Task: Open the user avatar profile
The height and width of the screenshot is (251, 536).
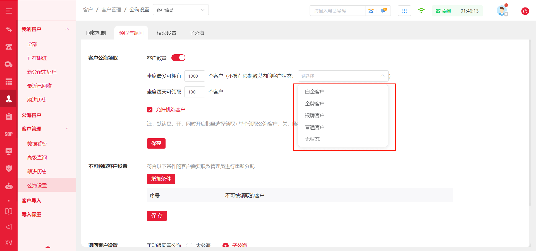Action: pyautogui.click(x=502, y=11)
